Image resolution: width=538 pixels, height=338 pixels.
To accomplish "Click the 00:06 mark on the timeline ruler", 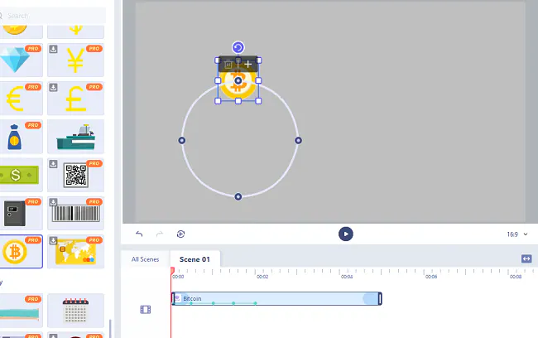I will pos(431,277).
